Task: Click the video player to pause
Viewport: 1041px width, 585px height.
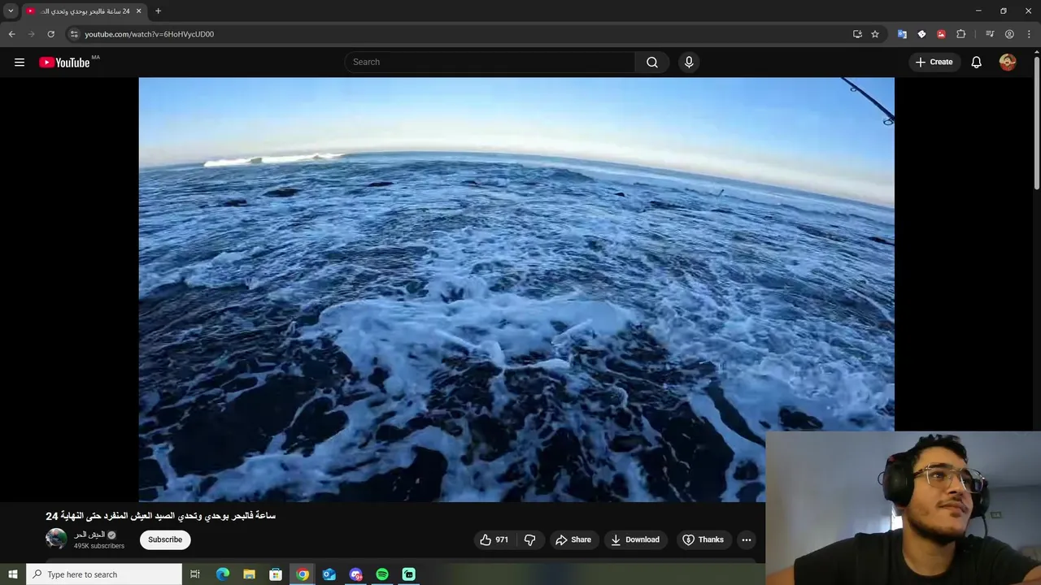Action: (x=516, y=289)
